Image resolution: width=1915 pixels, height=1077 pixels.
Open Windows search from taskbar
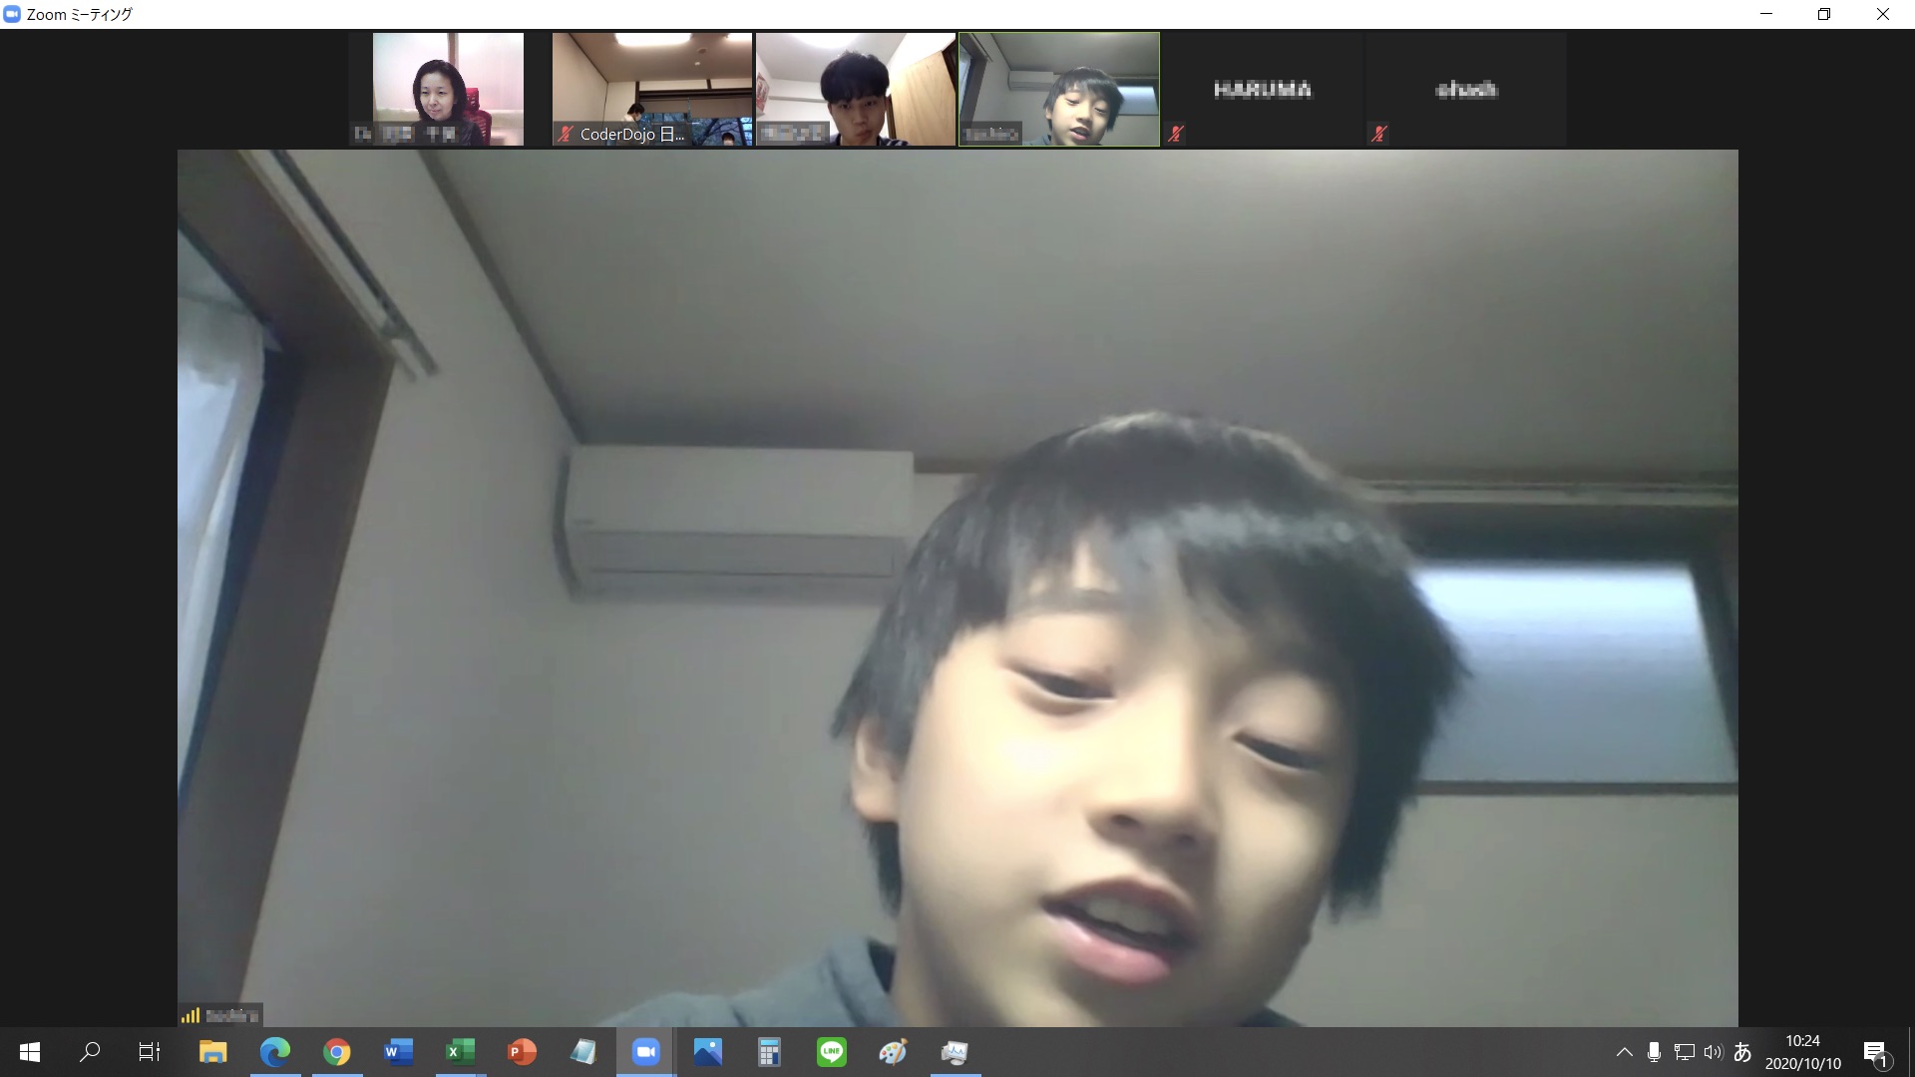coord(90,1052)
